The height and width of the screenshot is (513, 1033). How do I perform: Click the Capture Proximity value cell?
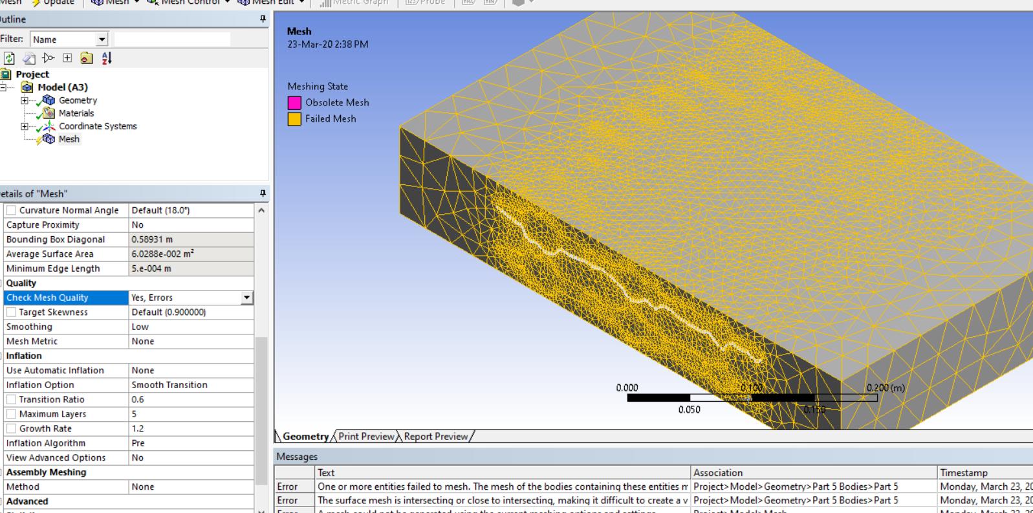tap(191, 225)
